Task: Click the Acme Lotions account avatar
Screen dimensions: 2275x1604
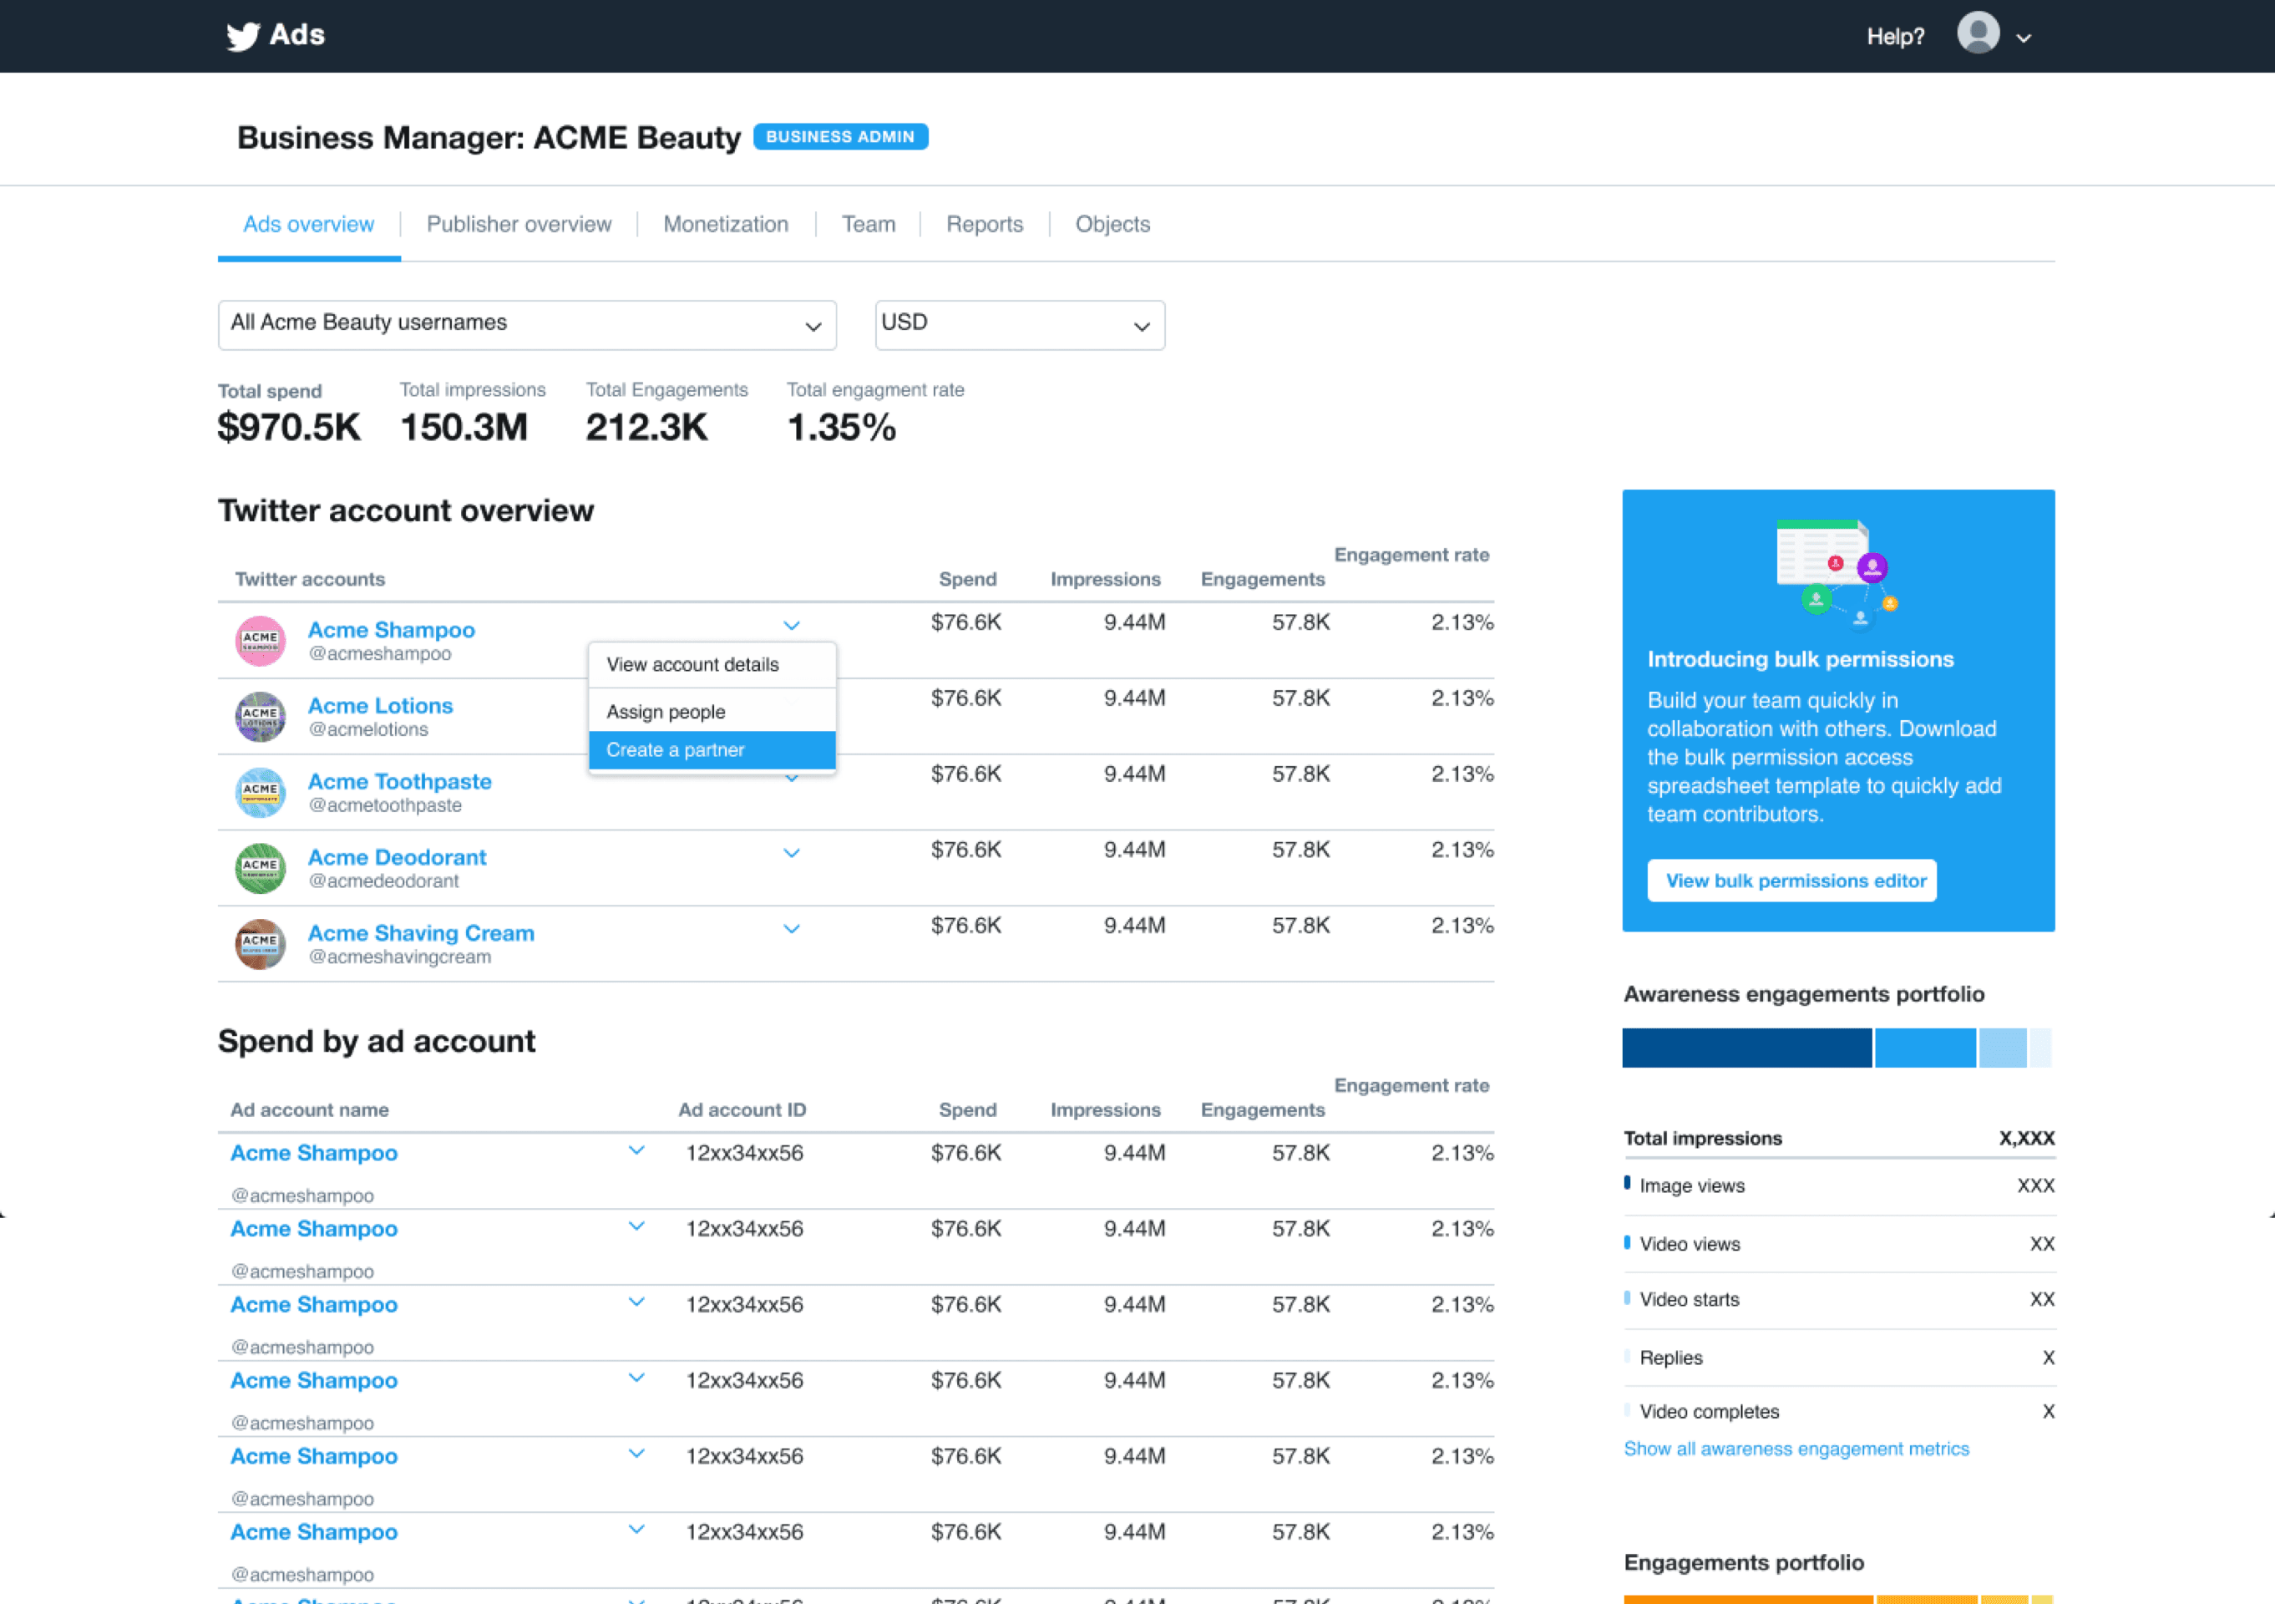Action: tap(260, 716)
